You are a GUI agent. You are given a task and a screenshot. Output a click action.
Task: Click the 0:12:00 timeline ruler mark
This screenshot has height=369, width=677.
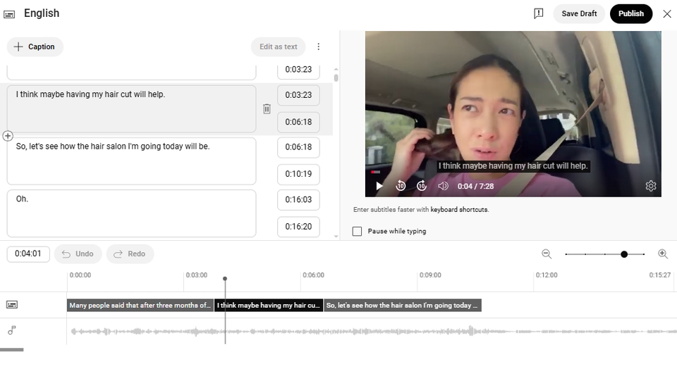tap(547, 275)
